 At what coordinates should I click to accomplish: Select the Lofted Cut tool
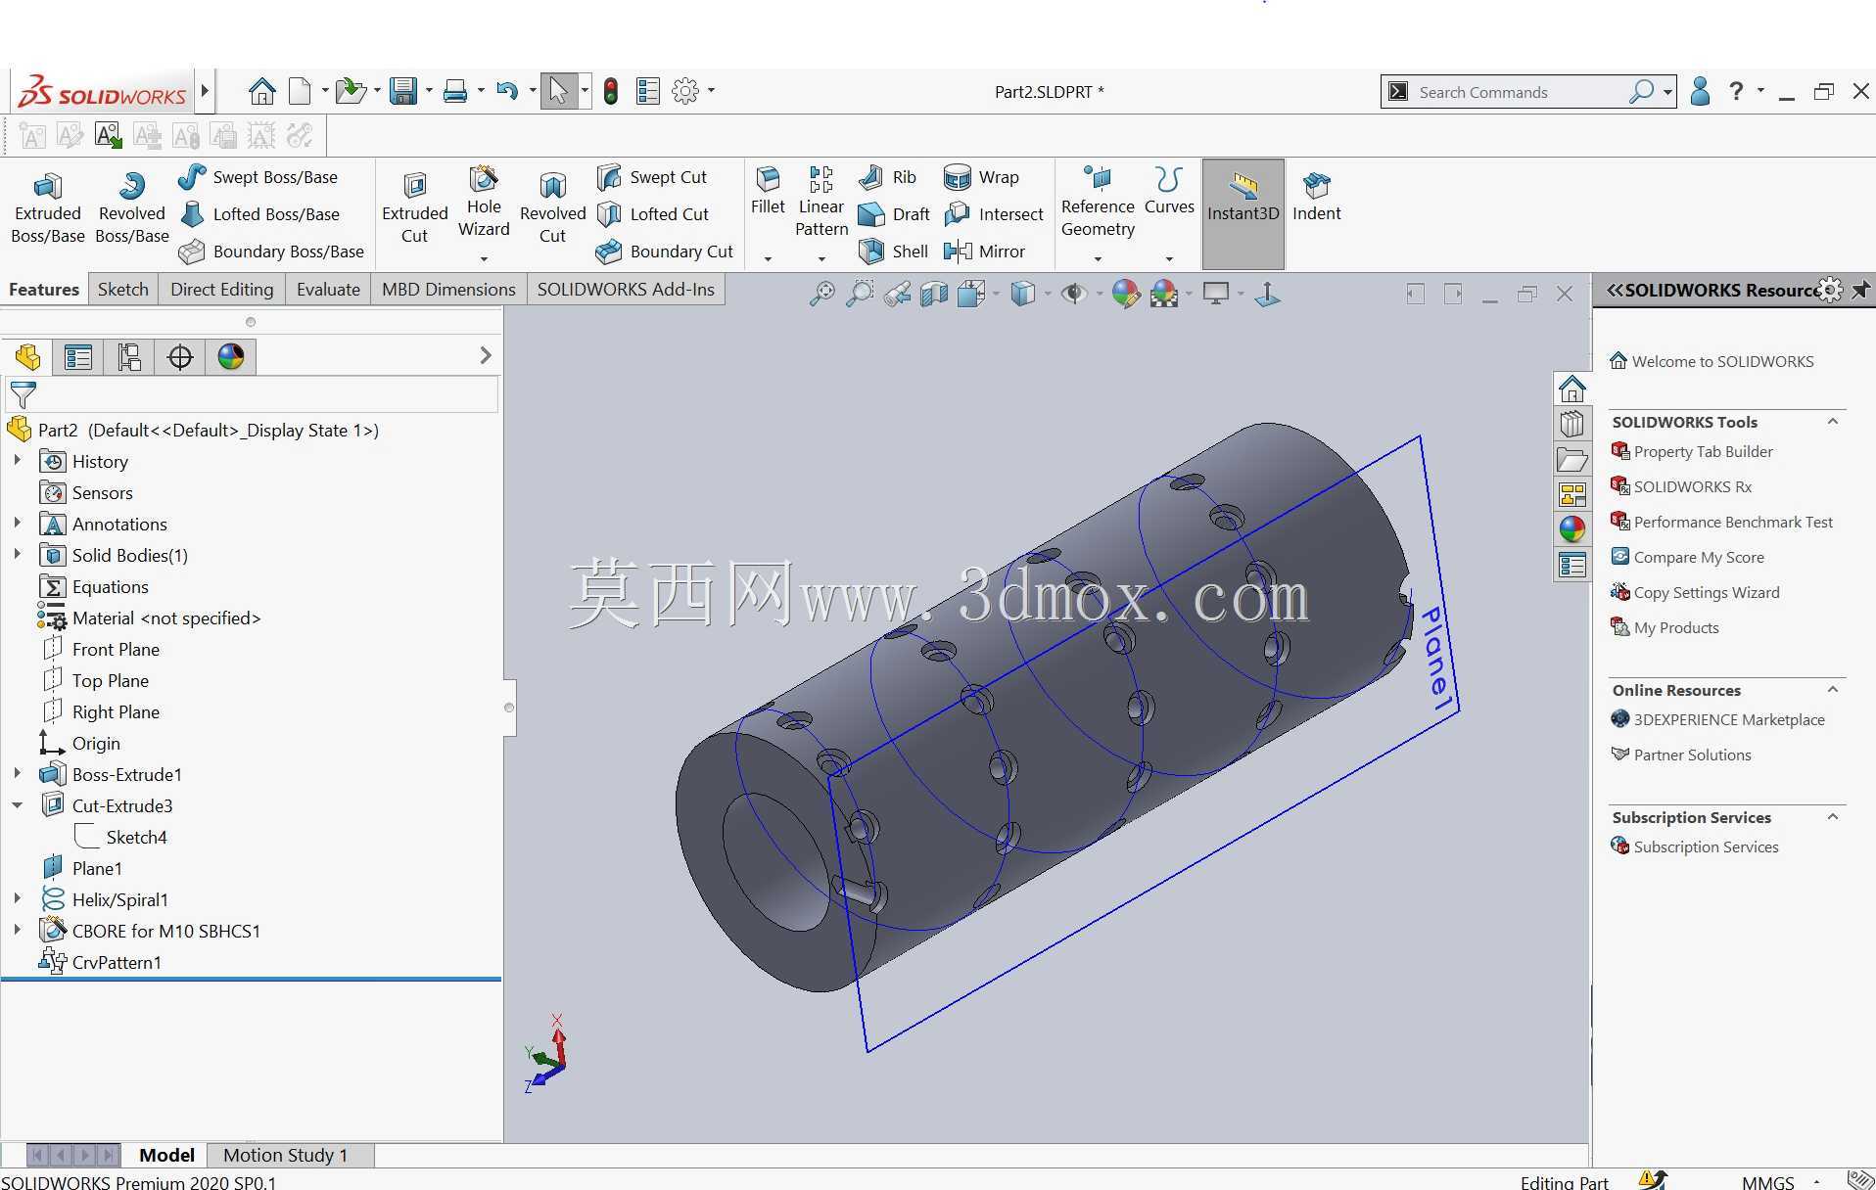[653, 214]
